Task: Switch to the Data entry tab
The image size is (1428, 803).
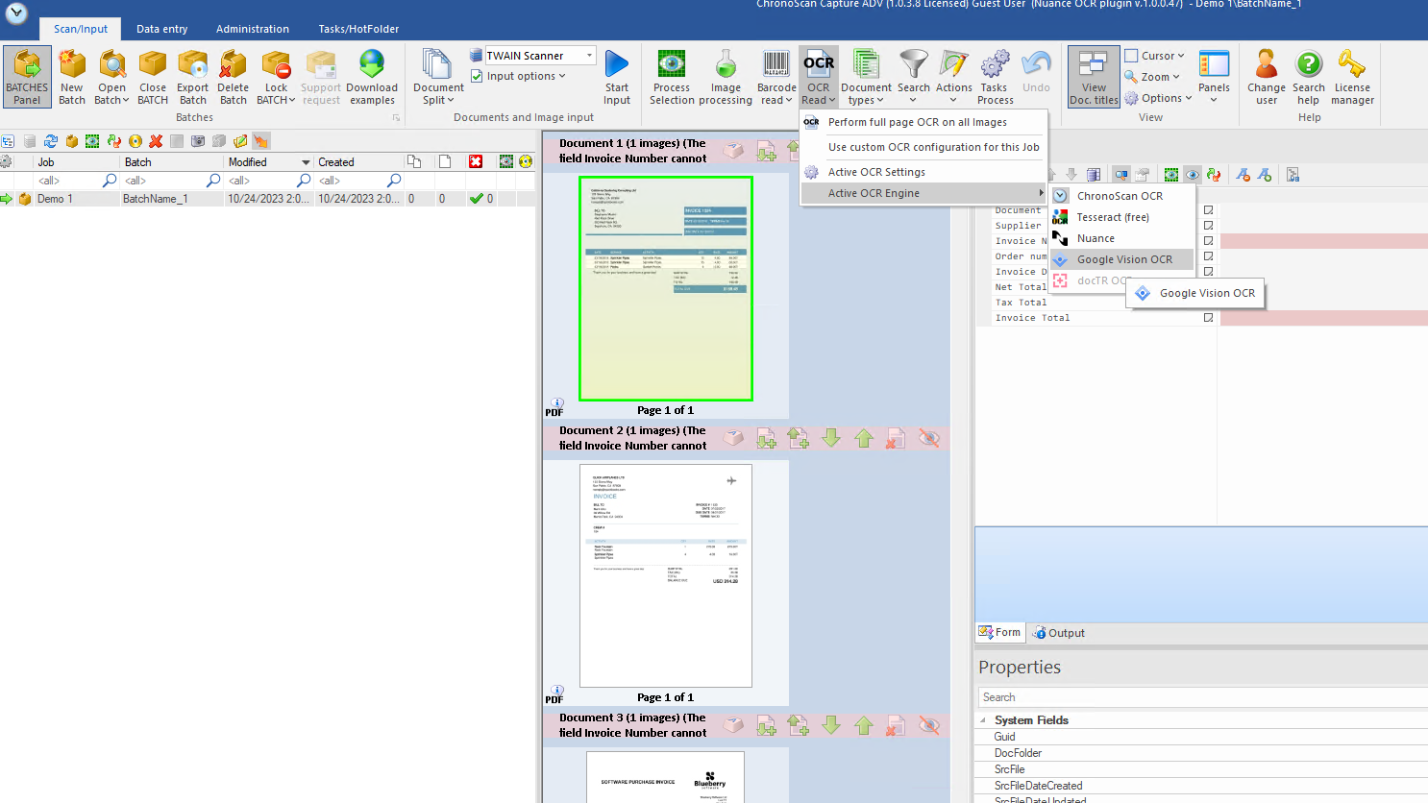Action: click(161, 29)
